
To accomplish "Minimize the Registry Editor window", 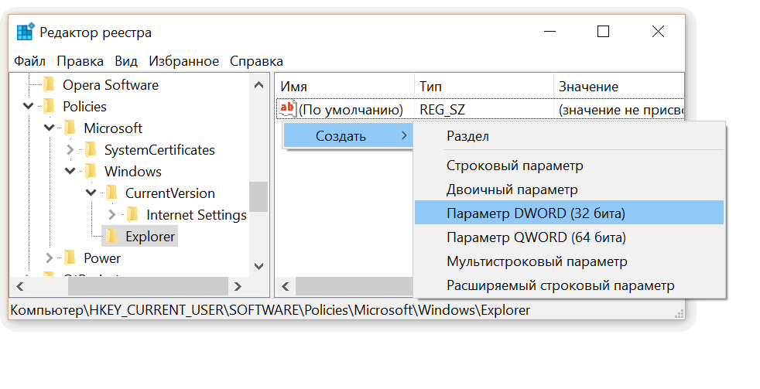I will [549, 32].
